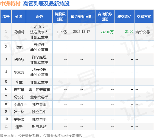Click the 中洲特材 company title

11,4
